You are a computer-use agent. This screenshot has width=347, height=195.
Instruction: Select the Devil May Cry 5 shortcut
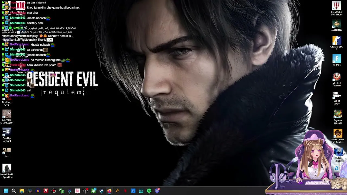tap(7, 100)
